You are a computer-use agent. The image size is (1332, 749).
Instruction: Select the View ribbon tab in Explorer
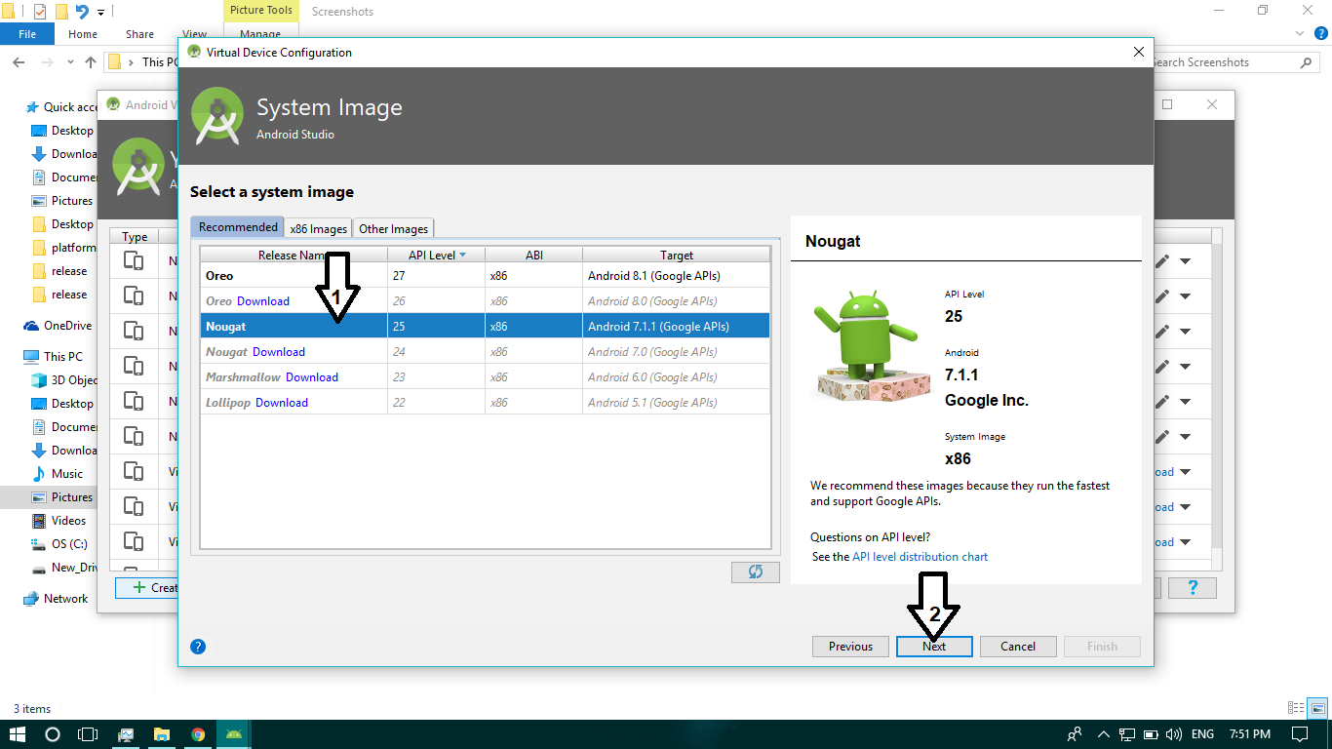click(x=194, y=33)
